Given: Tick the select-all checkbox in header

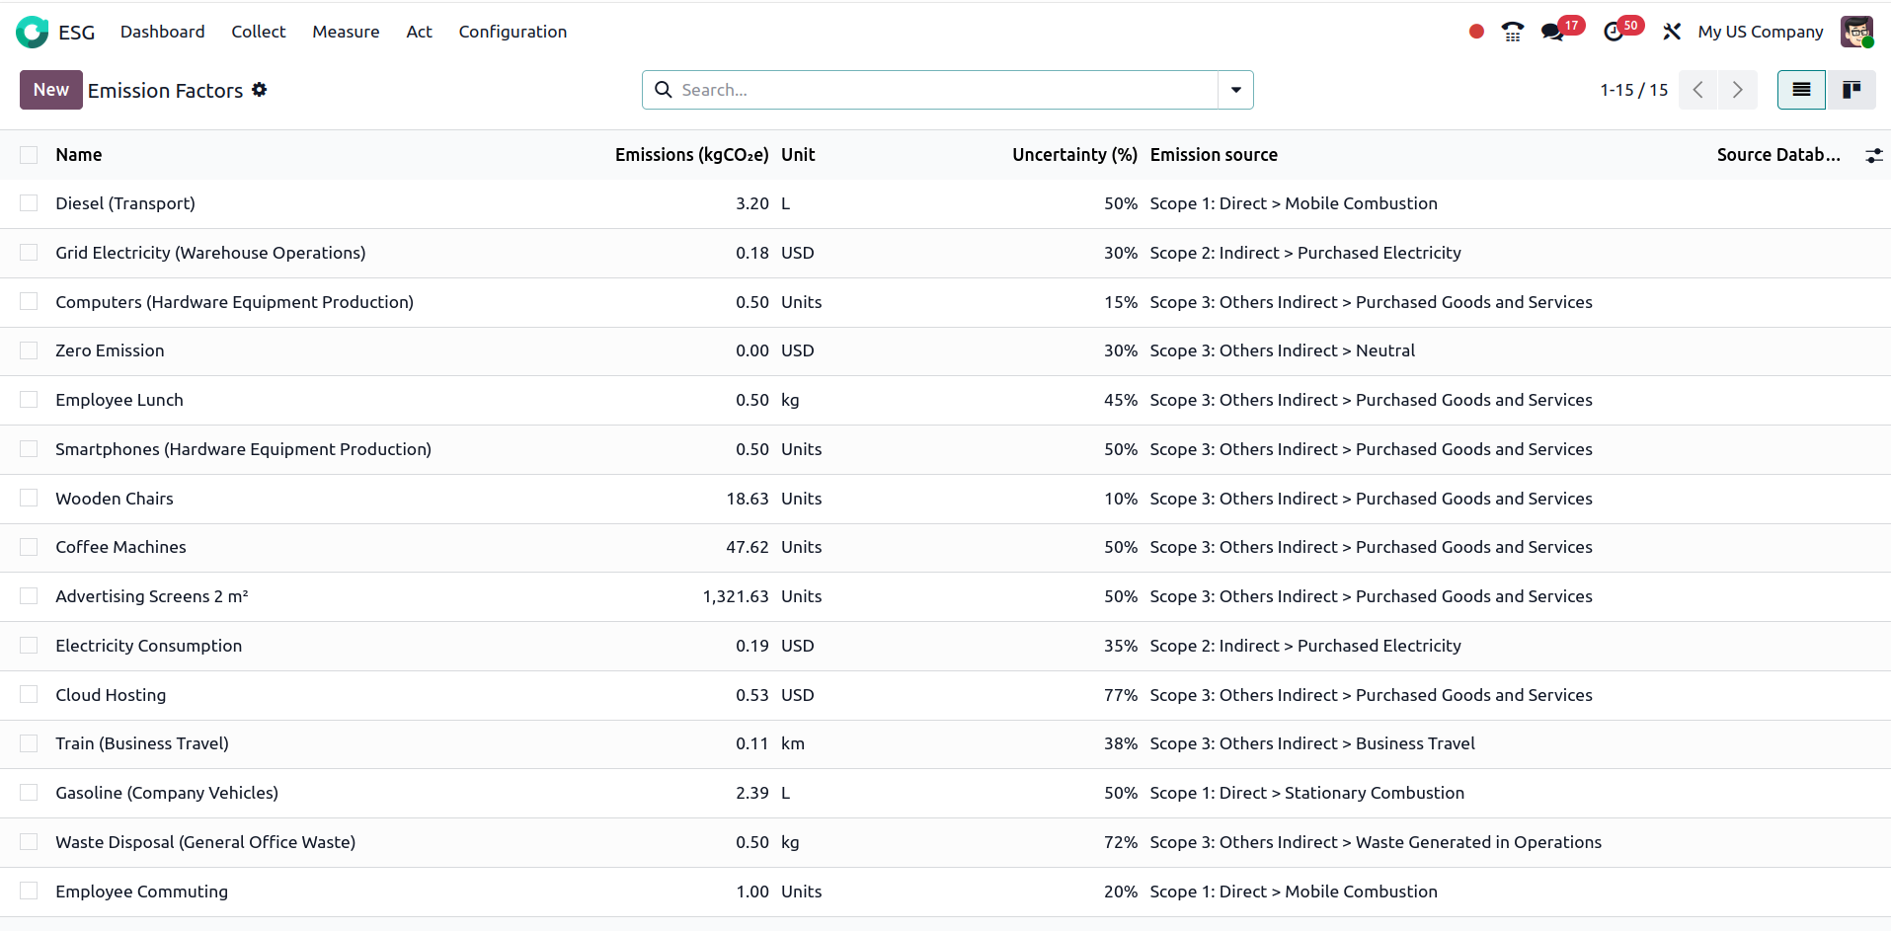Looking at the screenshot, I should 29,155.
